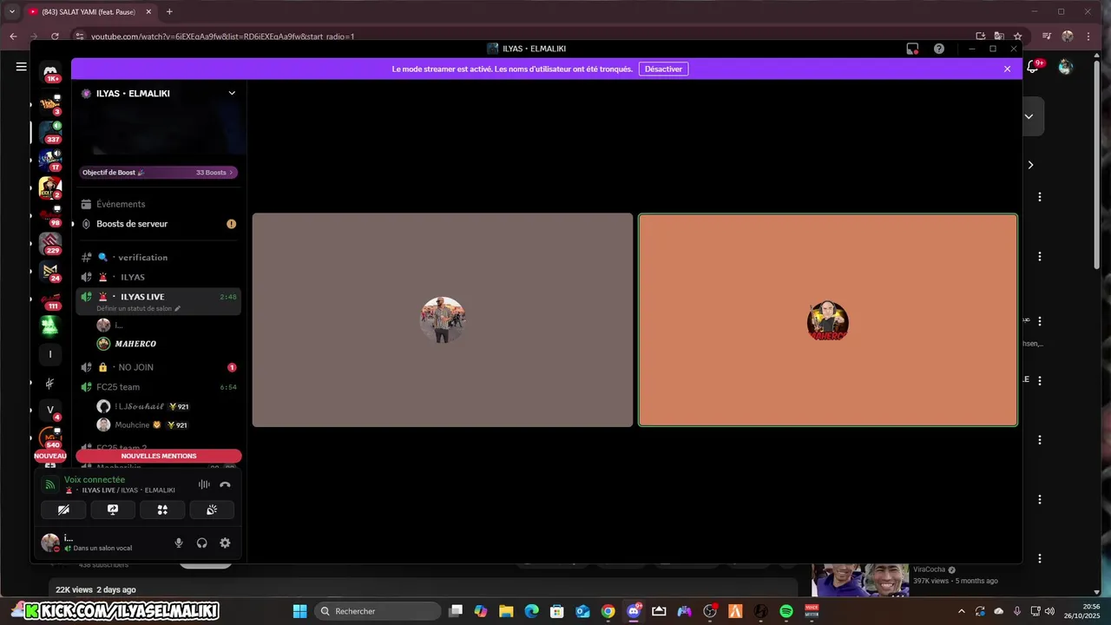Open the FC25 team voice channel
The image size is (1111, 625).
click(158, 387)
